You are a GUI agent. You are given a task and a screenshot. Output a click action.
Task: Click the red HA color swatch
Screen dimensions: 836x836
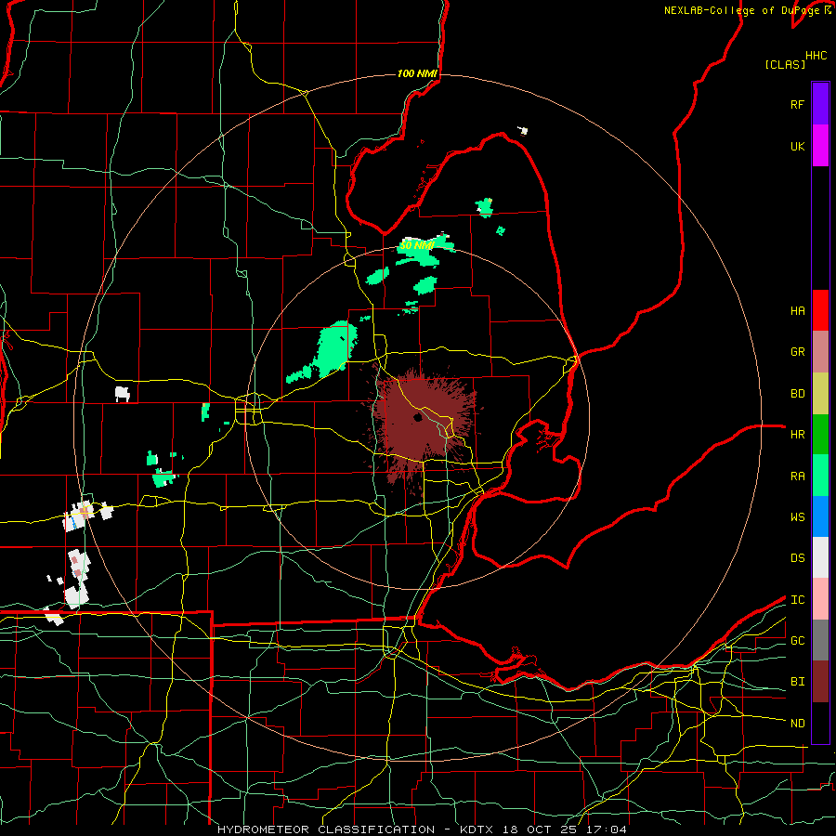[820, 310]
